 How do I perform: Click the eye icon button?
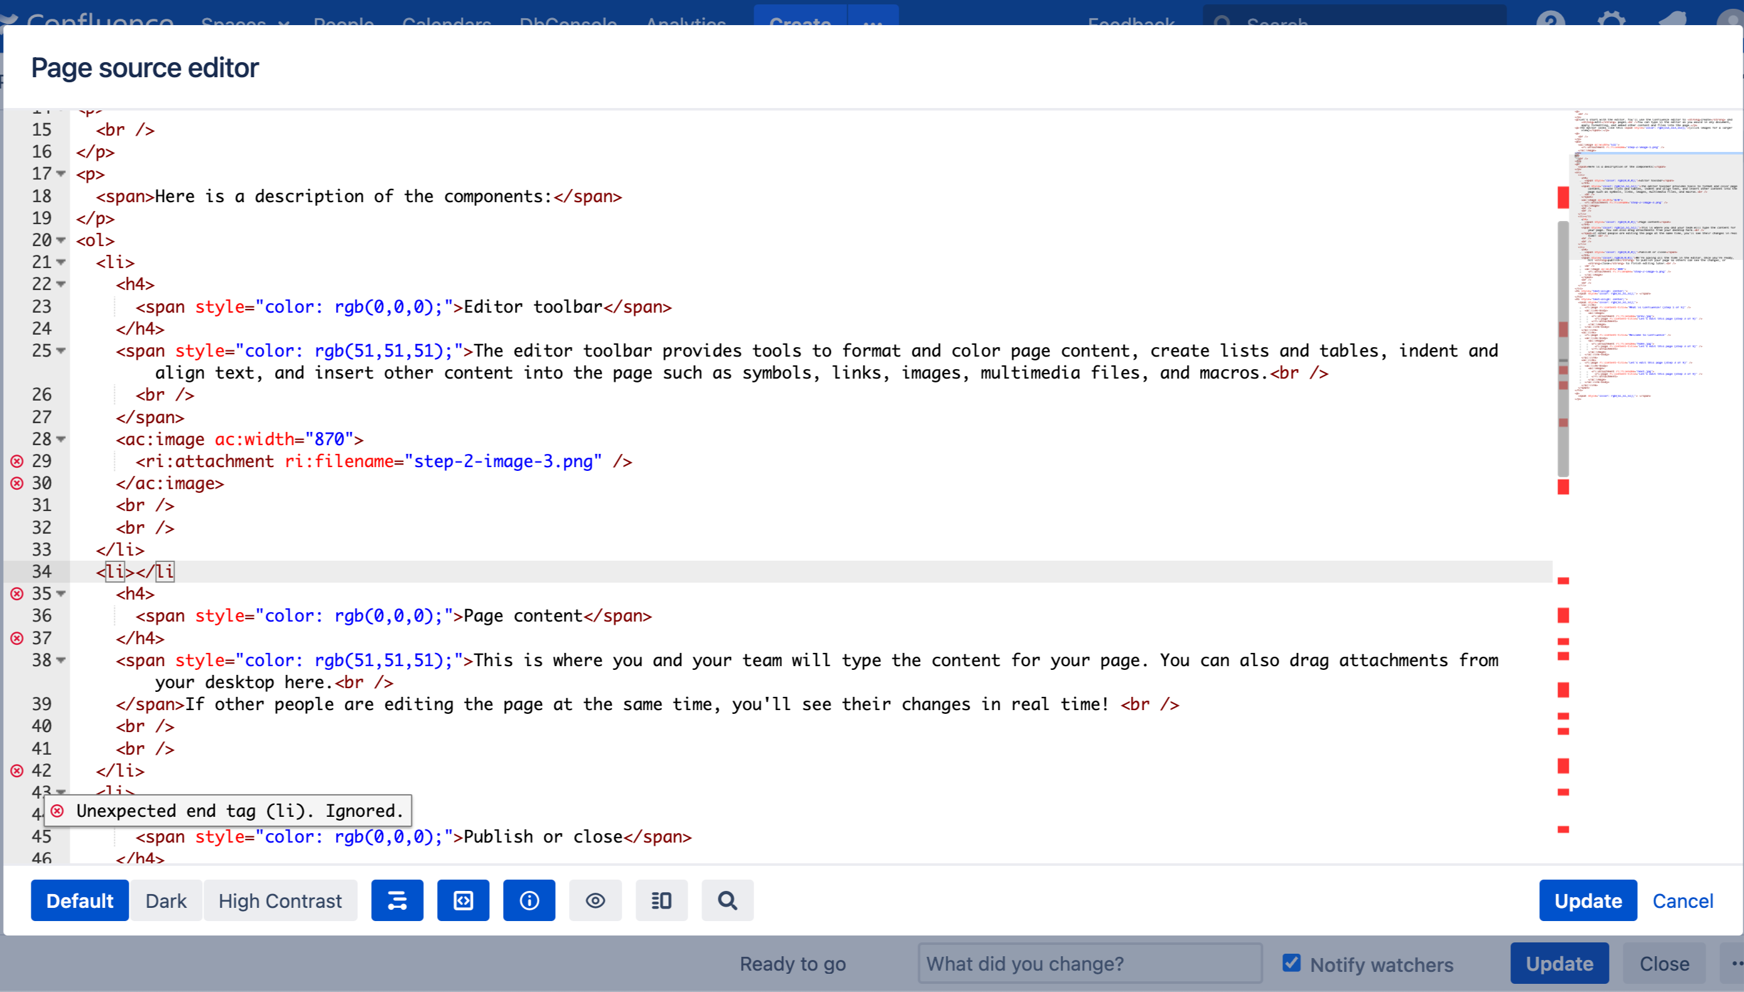(x=595, y=901)
